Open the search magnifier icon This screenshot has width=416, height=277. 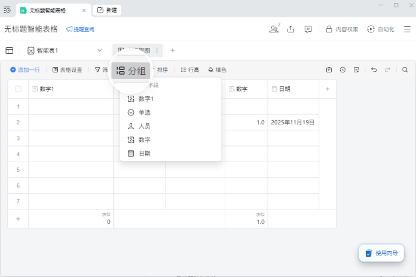pyautogui.click(x=405, y=70)
